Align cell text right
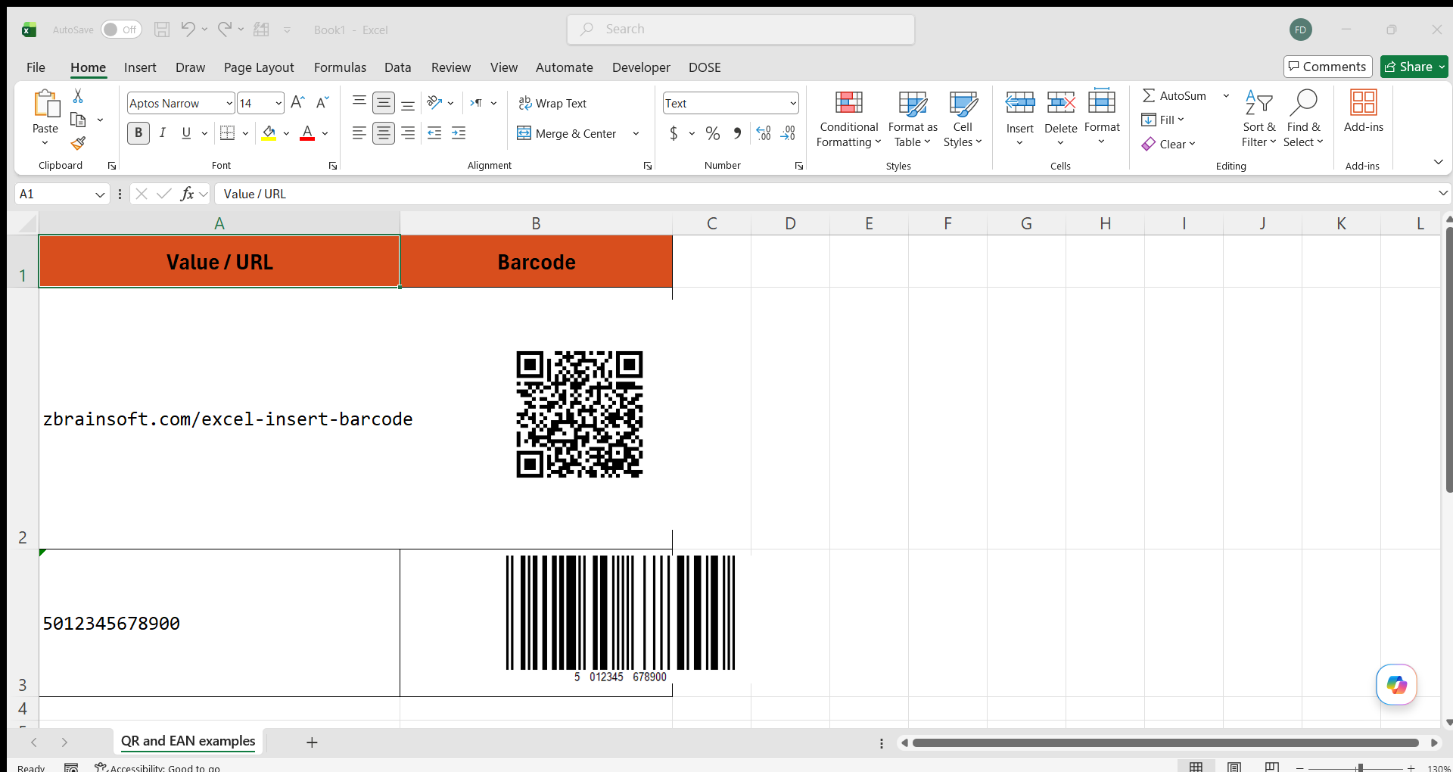Screen dimensions: 1453x772 (x=408, y=133)
